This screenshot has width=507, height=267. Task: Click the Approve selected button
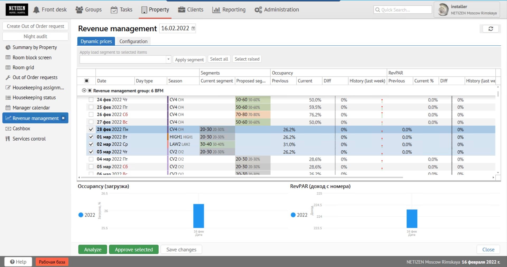[134, 250]
